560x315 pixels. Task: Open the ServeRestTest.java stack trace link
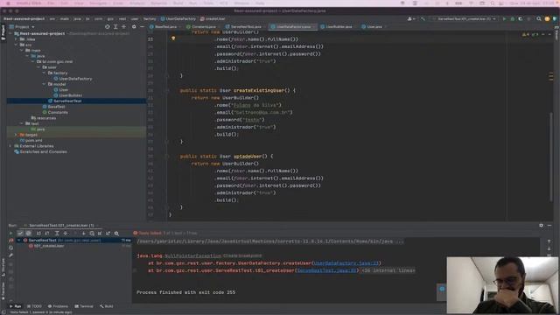pyautogui.click(x=326, y=270)
